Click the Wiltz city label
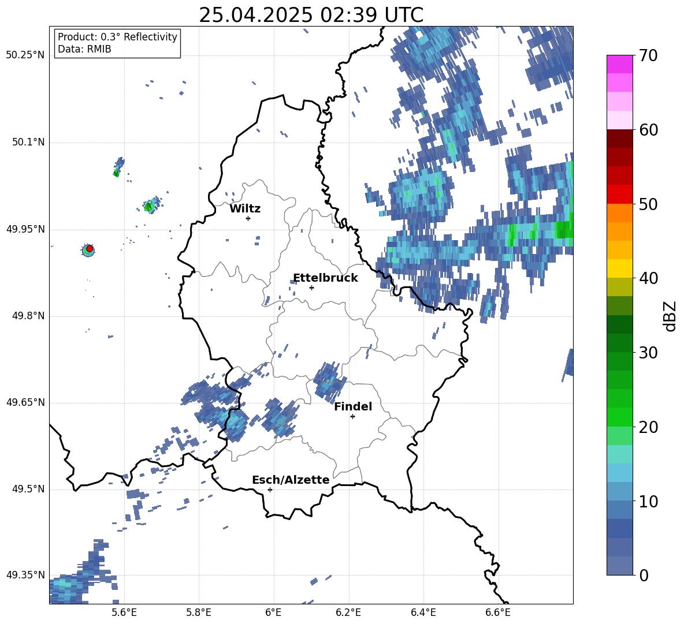This screenshot has width=684, height=624. pyautogui.click(x=245, y=208)
